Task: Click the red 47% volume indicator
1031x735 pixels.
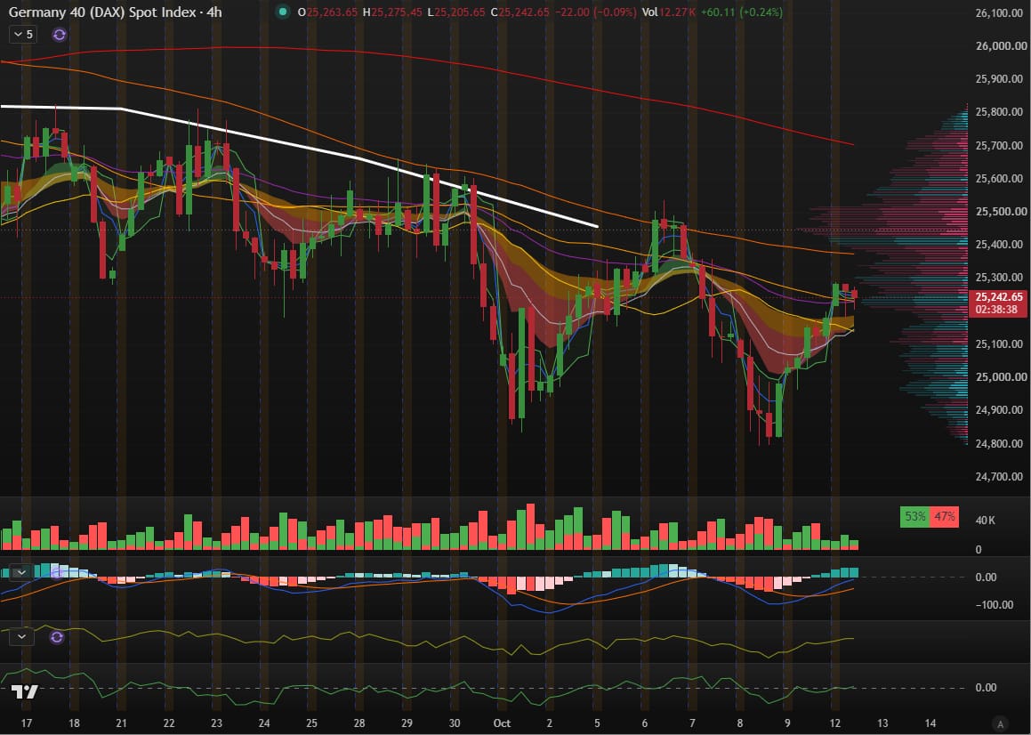Action: (x=944, y=516)
